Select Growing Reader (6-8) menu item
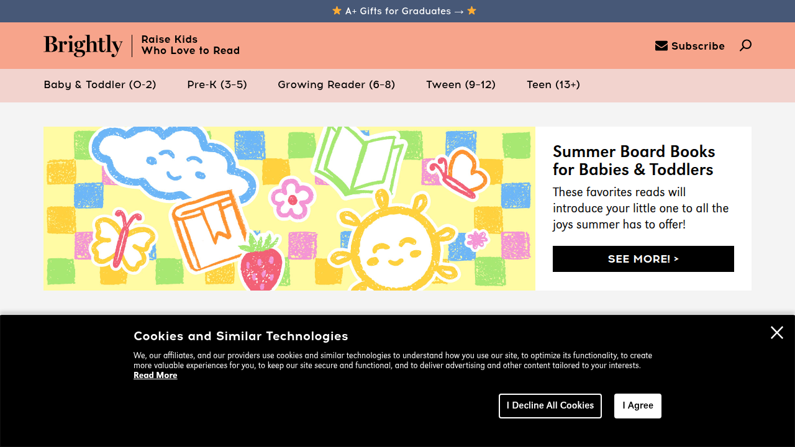The image size is (795, 447). [x=337, y=84]
